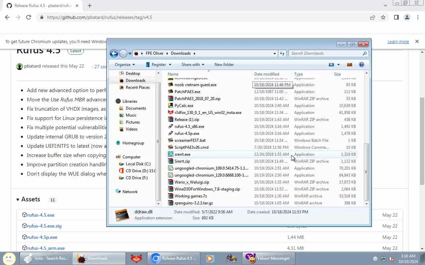
Task: Open the browser profile avatar icon
Action: (407, 17)
